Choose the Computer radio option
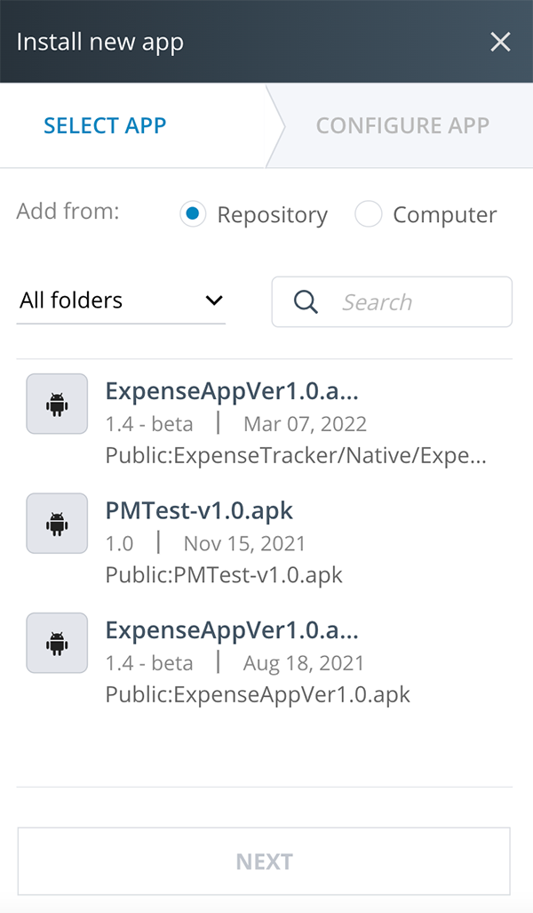This screenshot has height=913, width=533. 369,214
